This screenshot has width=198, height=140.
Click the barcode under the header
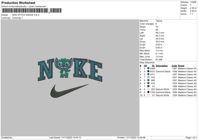(x=32, y=11)
